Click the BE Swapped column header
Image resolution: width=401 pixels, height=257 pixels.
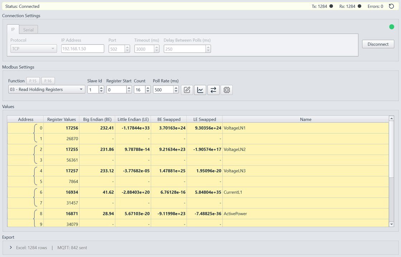(169, 119)
